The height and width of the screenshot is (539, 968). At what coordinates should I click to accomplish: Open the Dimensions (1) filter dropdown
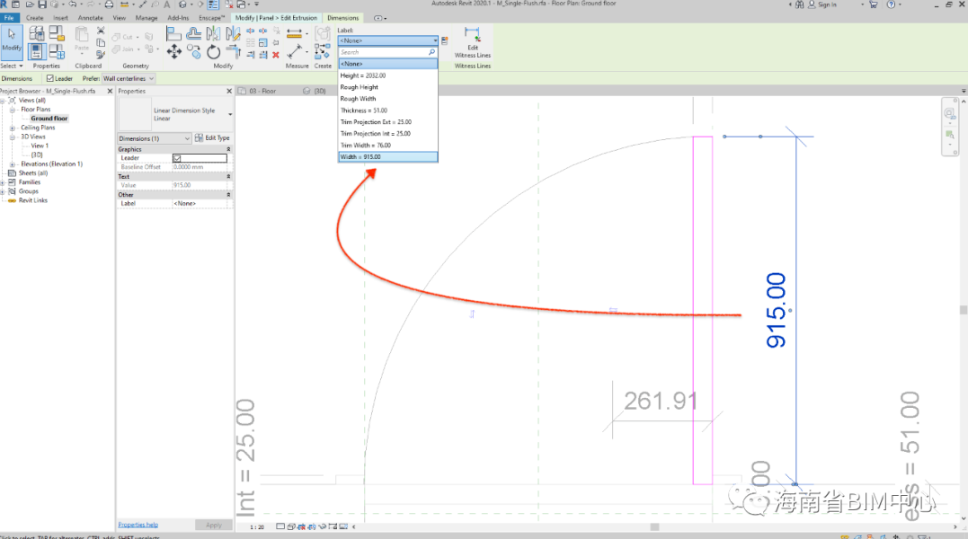[155, 138]
